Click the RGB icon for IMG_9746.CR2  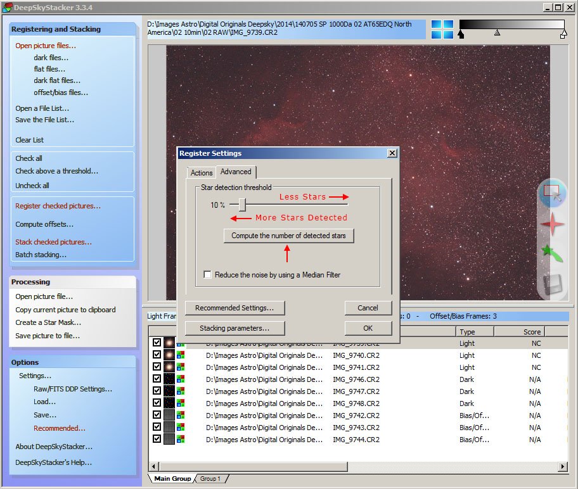[181, 379]
